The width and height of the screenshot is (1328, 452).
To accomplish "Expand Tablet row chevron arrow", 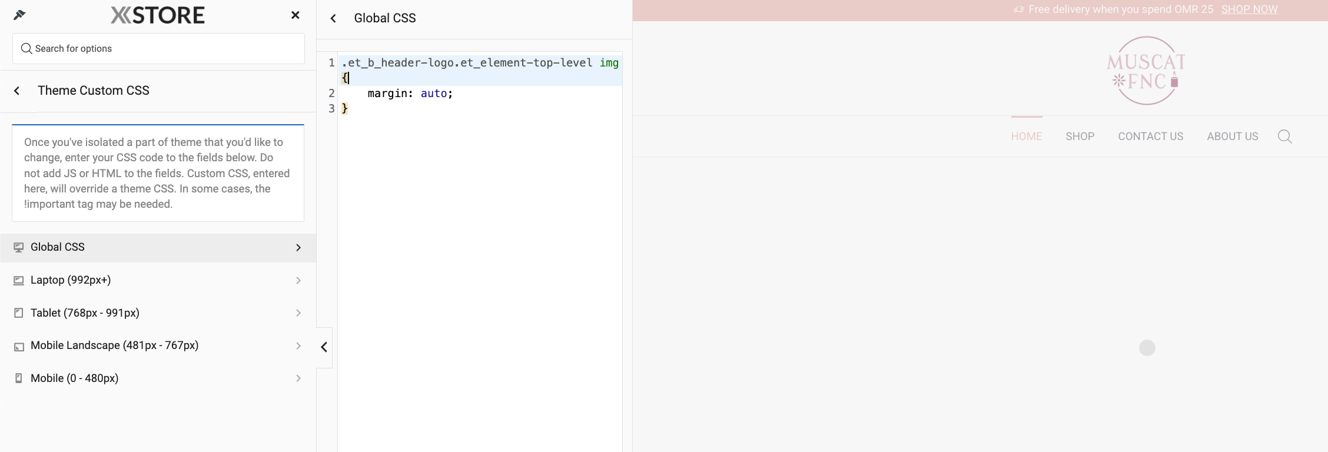I will point(298,313).
